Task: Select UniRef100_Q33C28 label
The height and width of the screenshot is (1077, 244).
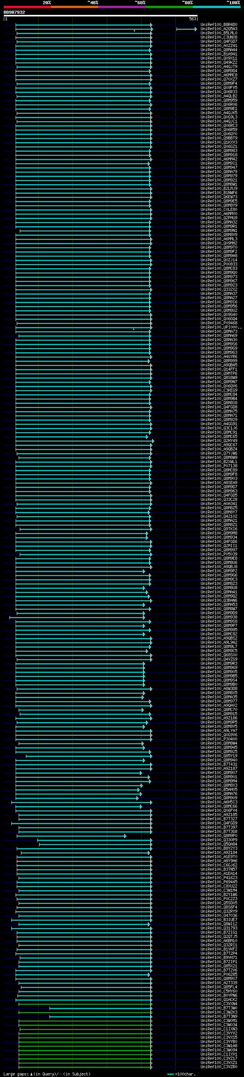Action: pyautogui.click(x=219, y=499)
